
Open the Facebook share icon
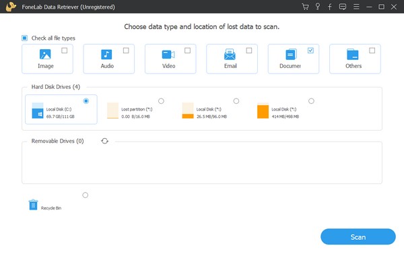coord(330,7)
